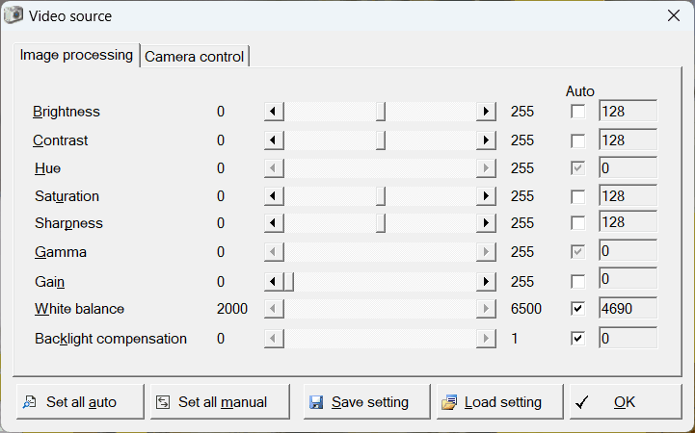This screenshot has height=433, width=695.
Task: Click the OK checkmark icon
Action: click(x=581, y=402)
